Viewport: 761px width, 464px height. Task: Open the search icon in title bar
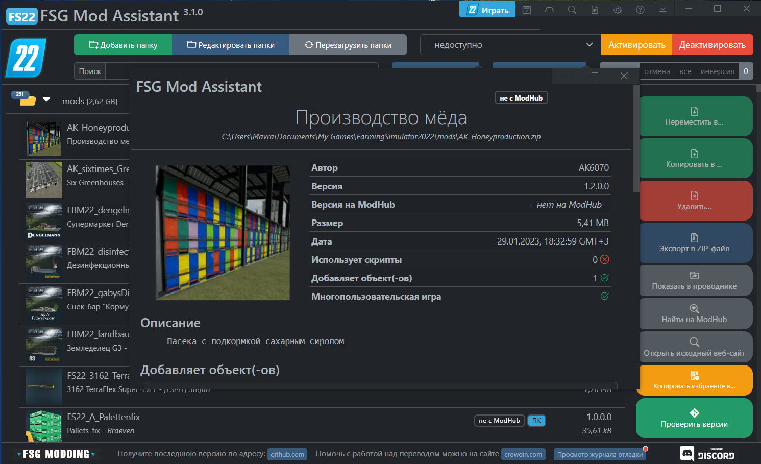coord(572,9)
